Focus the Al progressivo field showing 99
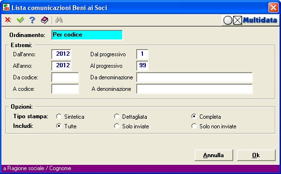 tap(142, 66)
